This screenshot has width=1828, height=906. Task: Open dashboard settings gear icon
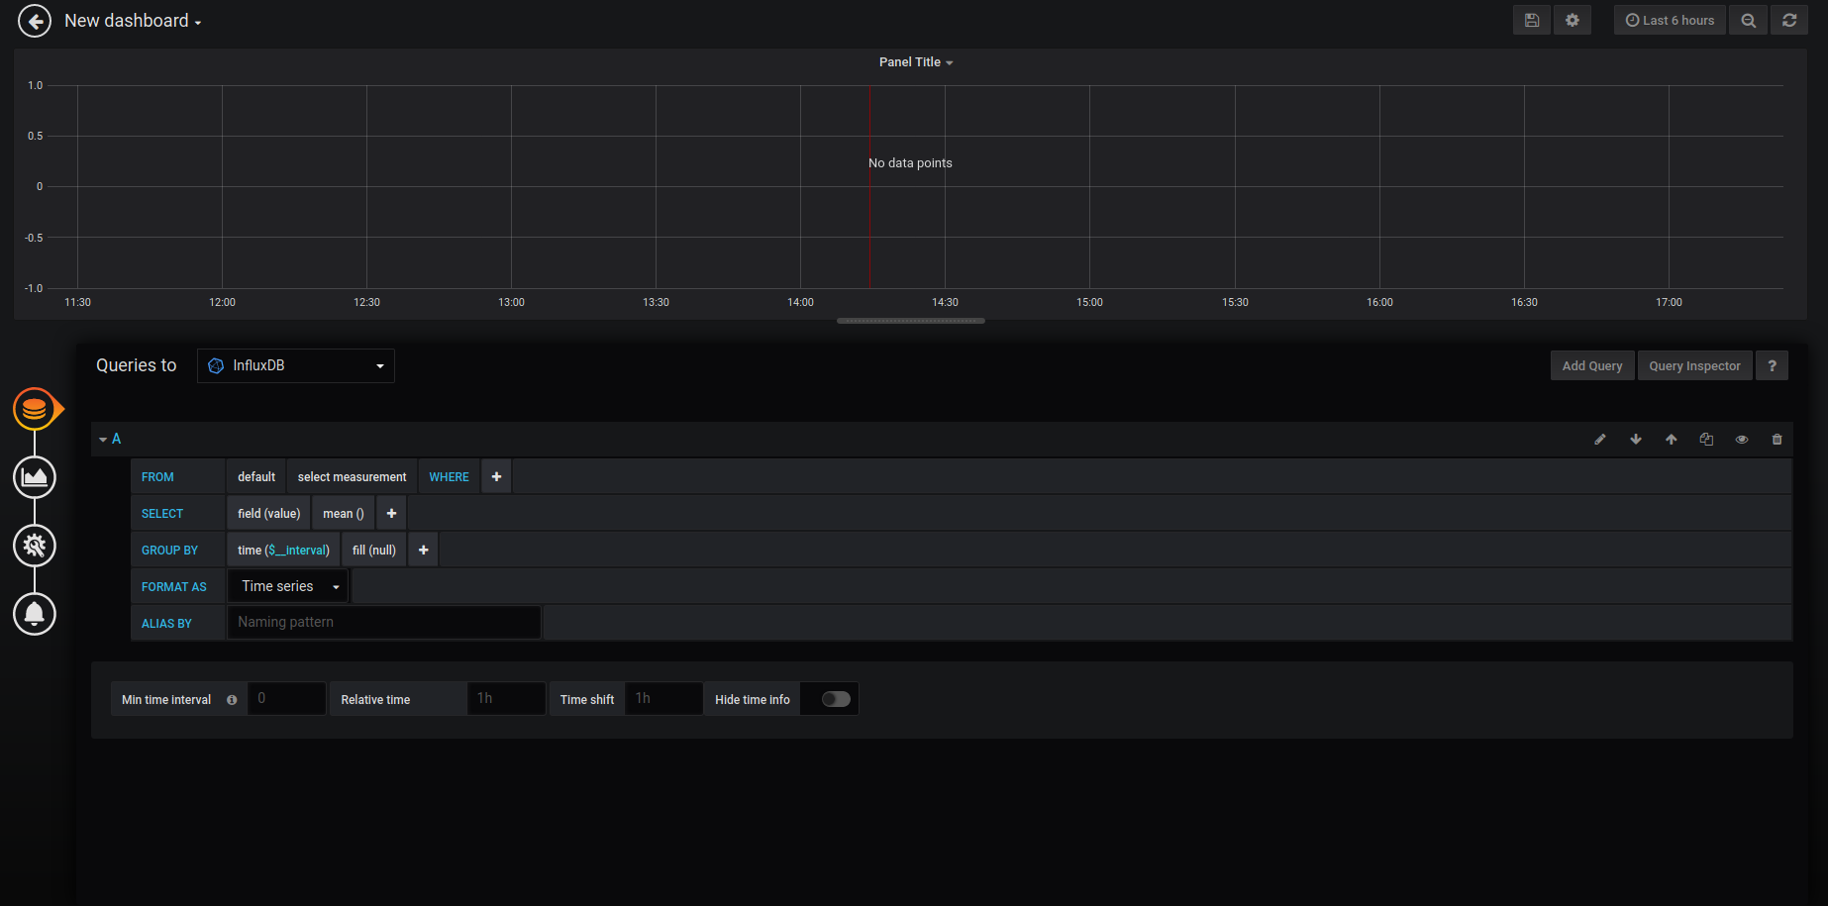(x=1572, y=20)
